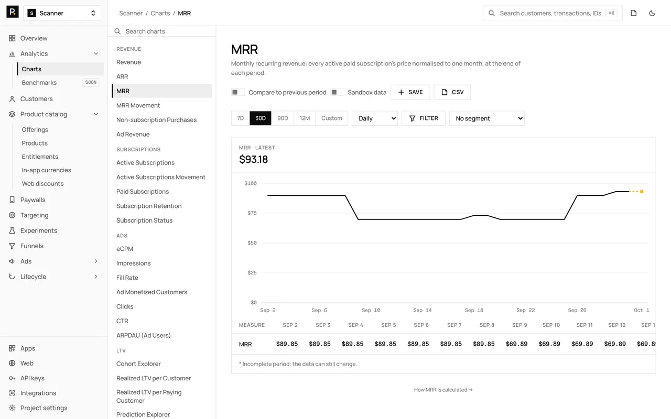Click the Ads megaphone icon

pyautogui.click(x=12, y=261)
